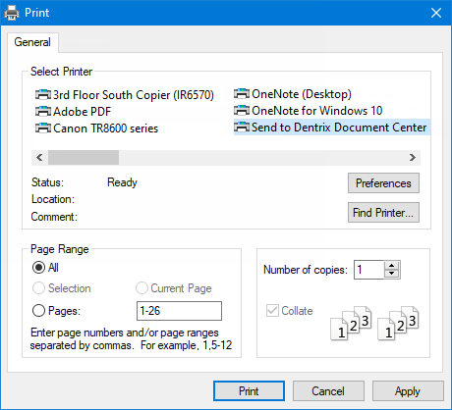Select the All page range radio button
The height and width of the screenshot is (410, 452).
coord(38,268)
